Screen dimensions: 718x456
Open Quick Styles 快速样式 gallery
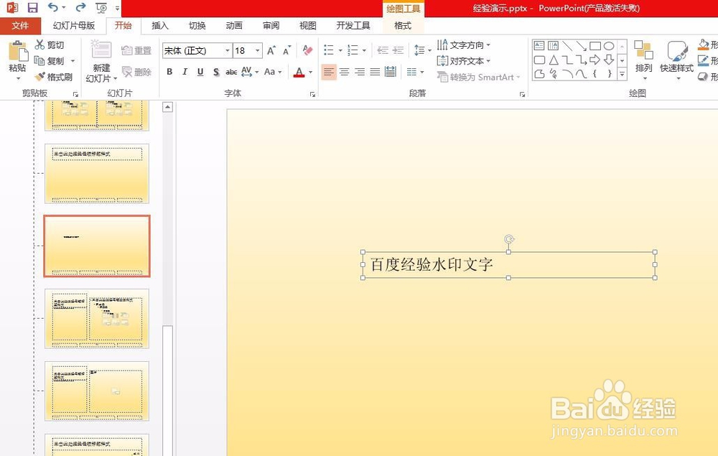tap(677, 60)
